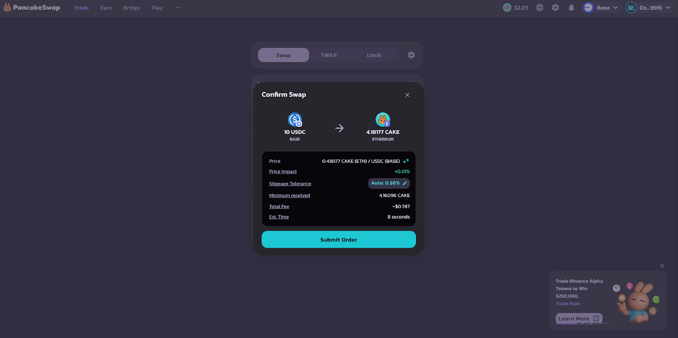Close the Confirm Swap dialog
Image resolution: width=678 pixels, height=338 pixels.
[x=407, y=95]
